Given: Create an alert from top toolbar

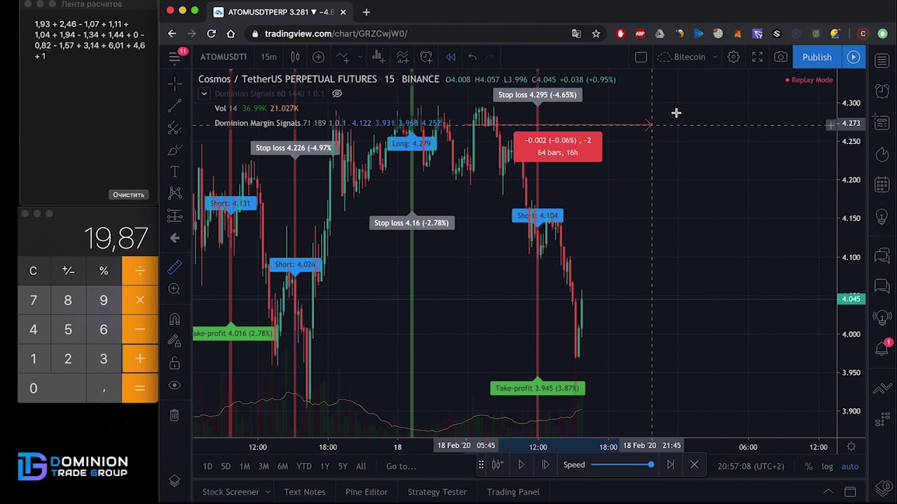Looking at the screenshot, I should click(426, 57).
